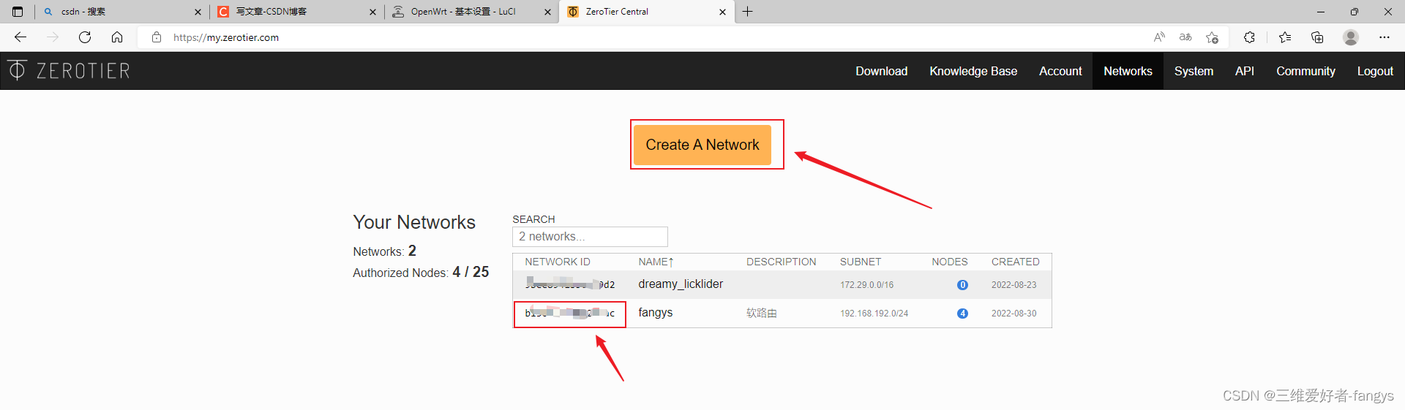Click the browser forward arrow
The height and width of the screenshot is (410, 1405).
tap(53, 37)
